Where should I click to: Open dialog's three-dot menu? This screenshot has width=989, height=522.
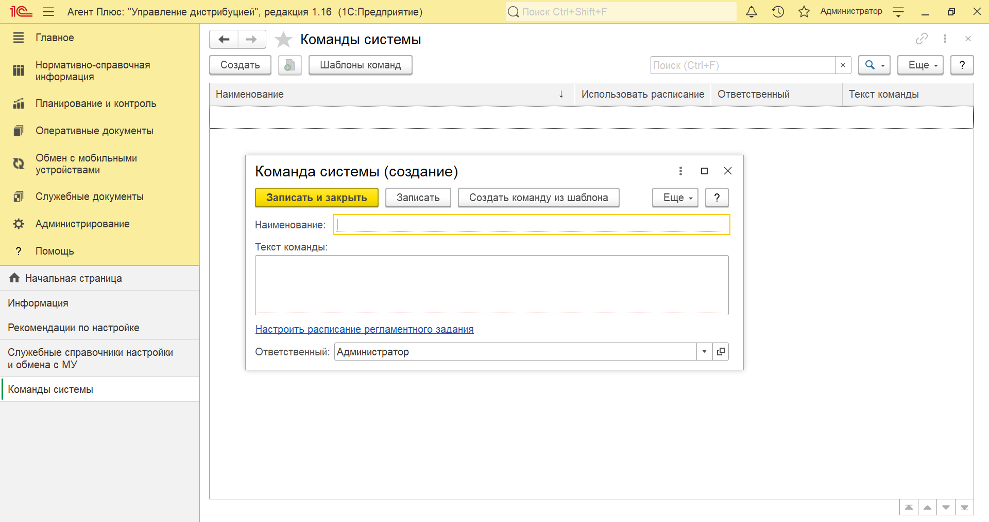(680, 171)
